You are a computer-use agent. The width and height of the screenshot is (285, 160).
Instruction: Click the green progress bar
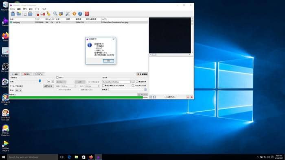pos(76,97)
